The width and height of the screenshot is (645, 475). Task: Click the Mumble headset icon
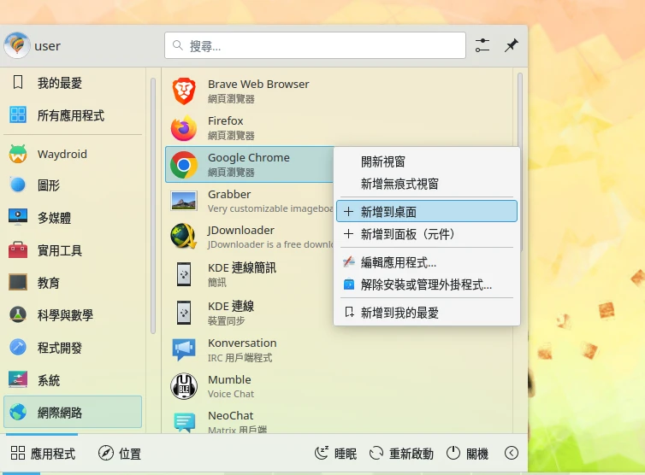tap(184, 386)
